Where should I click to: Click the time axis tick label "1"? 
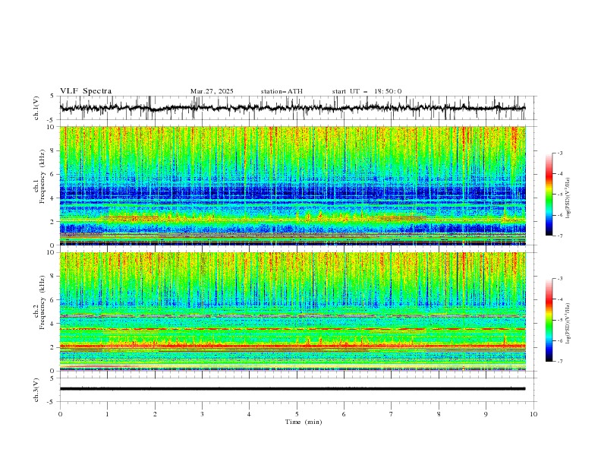tap(107, 414)
